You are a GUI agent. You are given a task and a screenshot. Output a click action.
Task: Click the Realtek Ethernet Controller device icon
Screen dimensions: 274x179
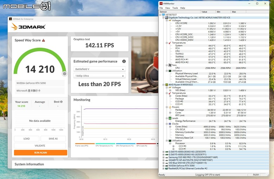167,168
